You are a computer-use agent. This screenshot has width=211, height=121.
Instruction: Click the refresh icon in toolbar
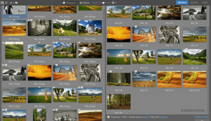click(x=6, y=3)
